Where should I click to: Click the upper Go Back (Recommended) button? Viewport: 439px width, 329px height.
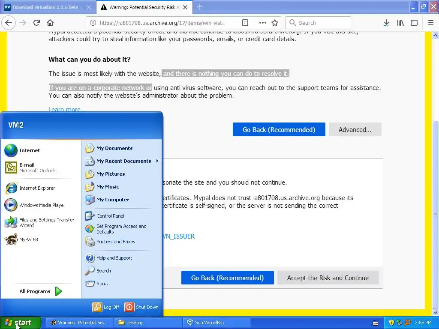(279, 129)
